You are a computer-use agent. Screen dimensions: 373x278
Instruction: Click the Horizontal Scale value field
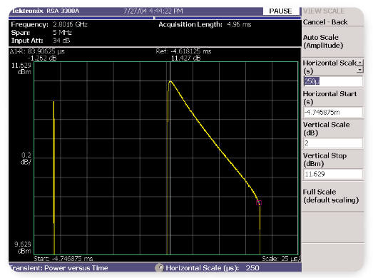(333, 81)
